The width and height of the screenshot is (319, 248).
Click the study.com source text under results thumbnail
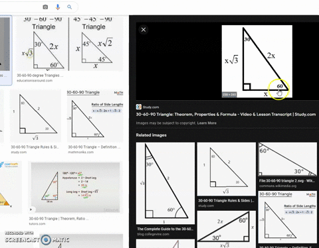coord(19,153)
